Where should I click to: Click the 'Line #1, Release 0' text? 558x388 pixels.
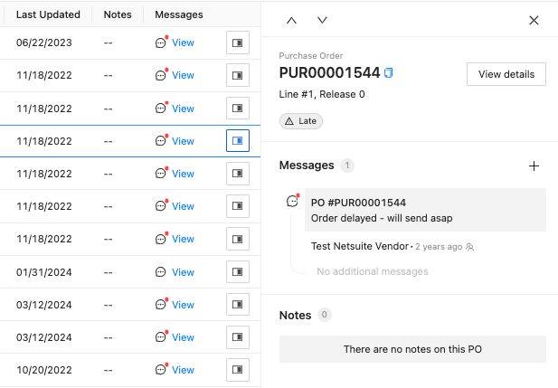[322, 94]
